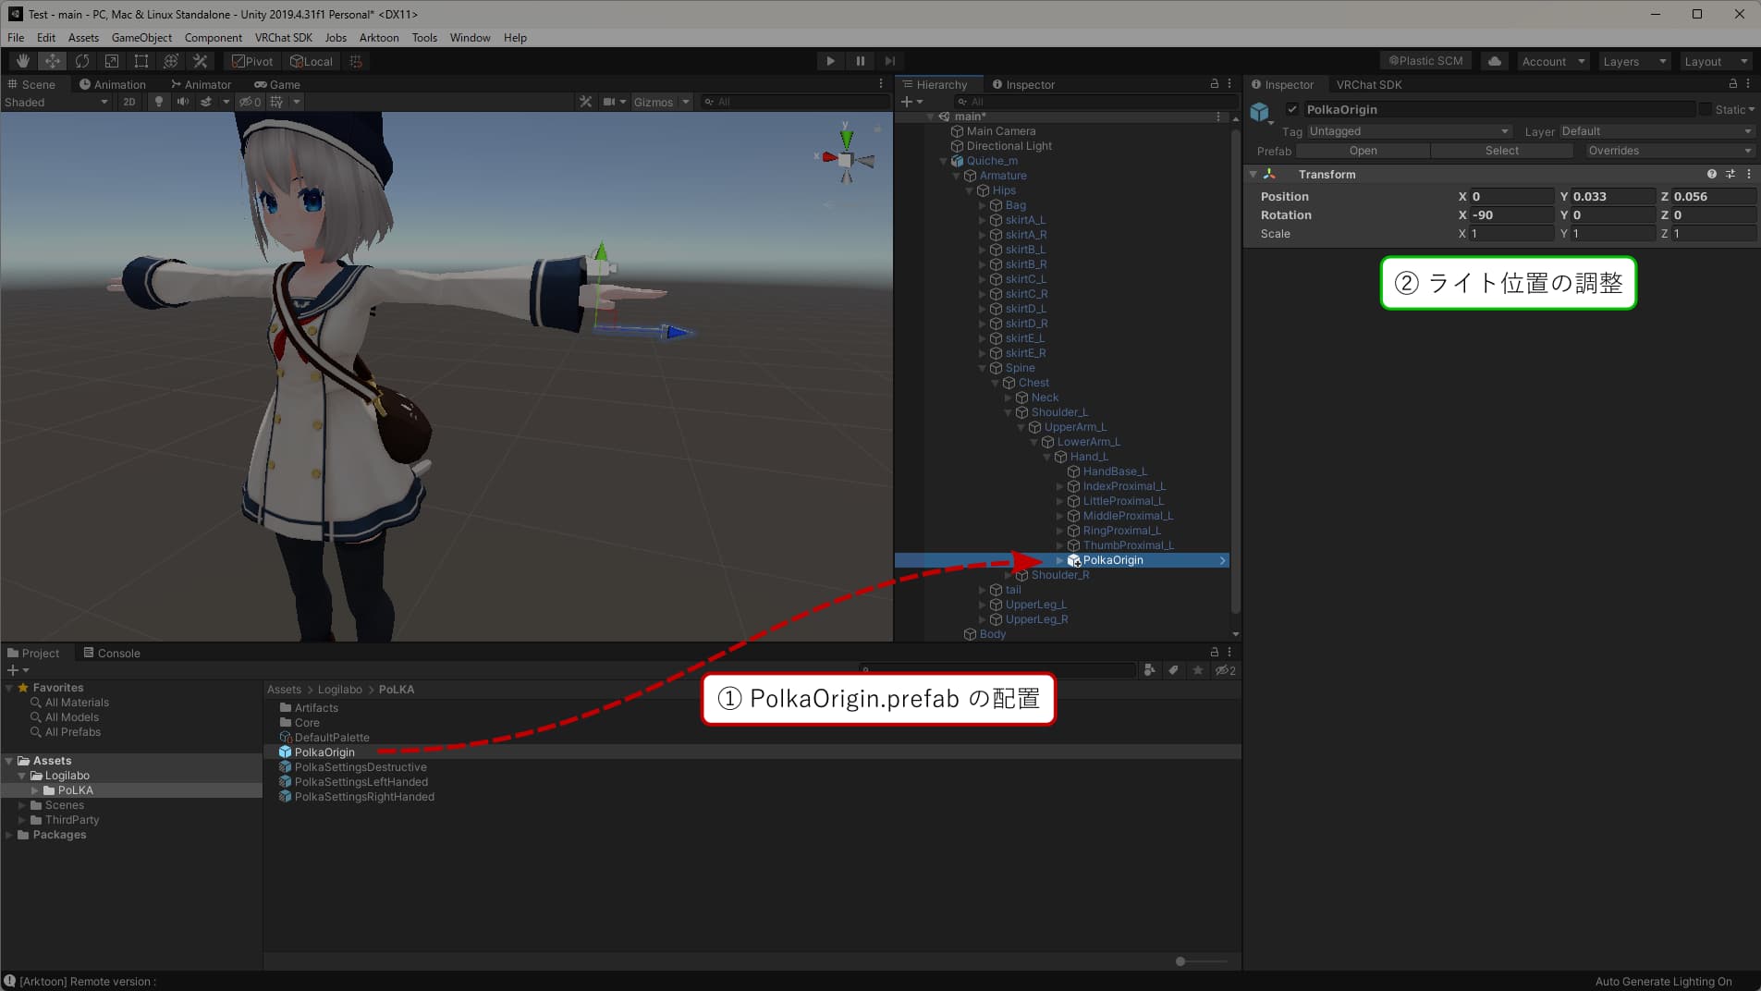Click the prefab Select button

click(x=1501, y=151)
